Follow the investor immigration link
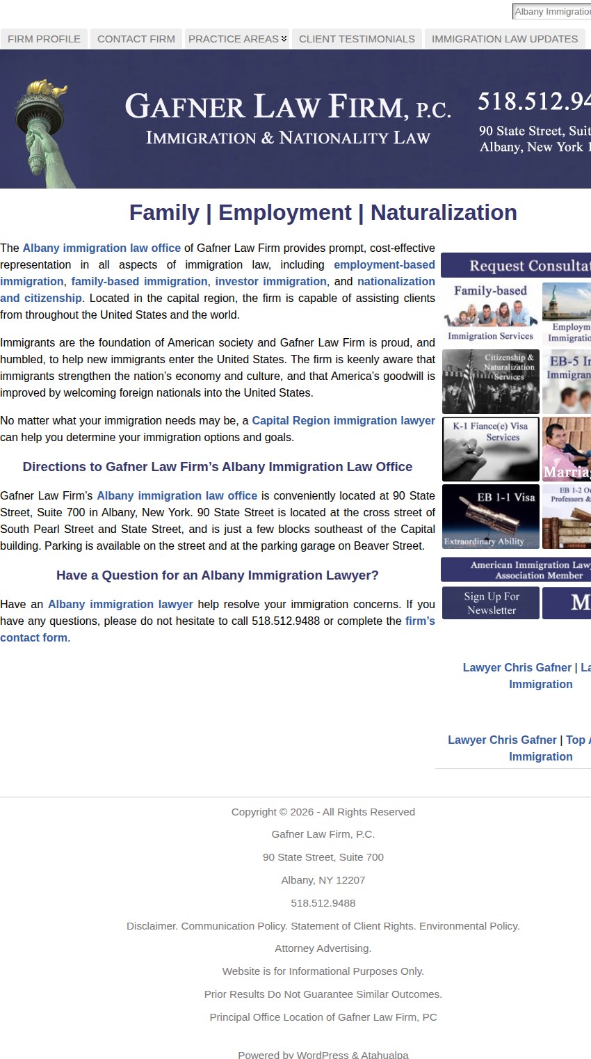 coord(270,281)
